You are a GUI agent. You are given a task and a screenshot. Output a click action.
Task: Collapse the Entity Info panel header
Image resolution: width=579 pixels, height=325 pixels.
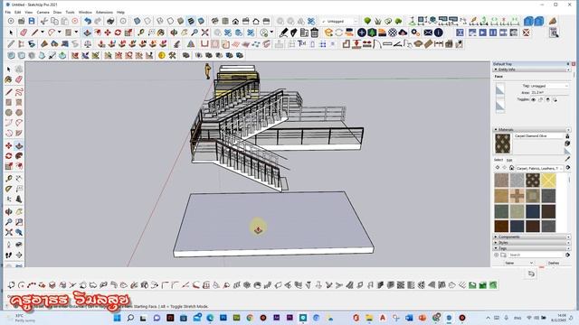(x=531, y=70)
